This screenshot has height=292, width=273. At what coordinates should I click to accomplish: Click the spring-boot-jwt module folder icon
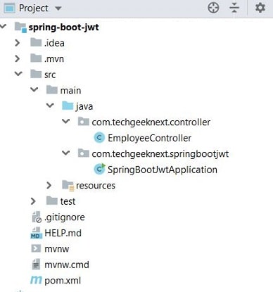tap(20, 27)
